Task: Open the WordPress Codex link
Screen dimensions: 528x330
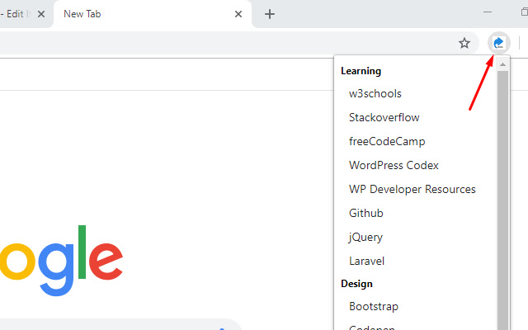Action: [394, 165]
